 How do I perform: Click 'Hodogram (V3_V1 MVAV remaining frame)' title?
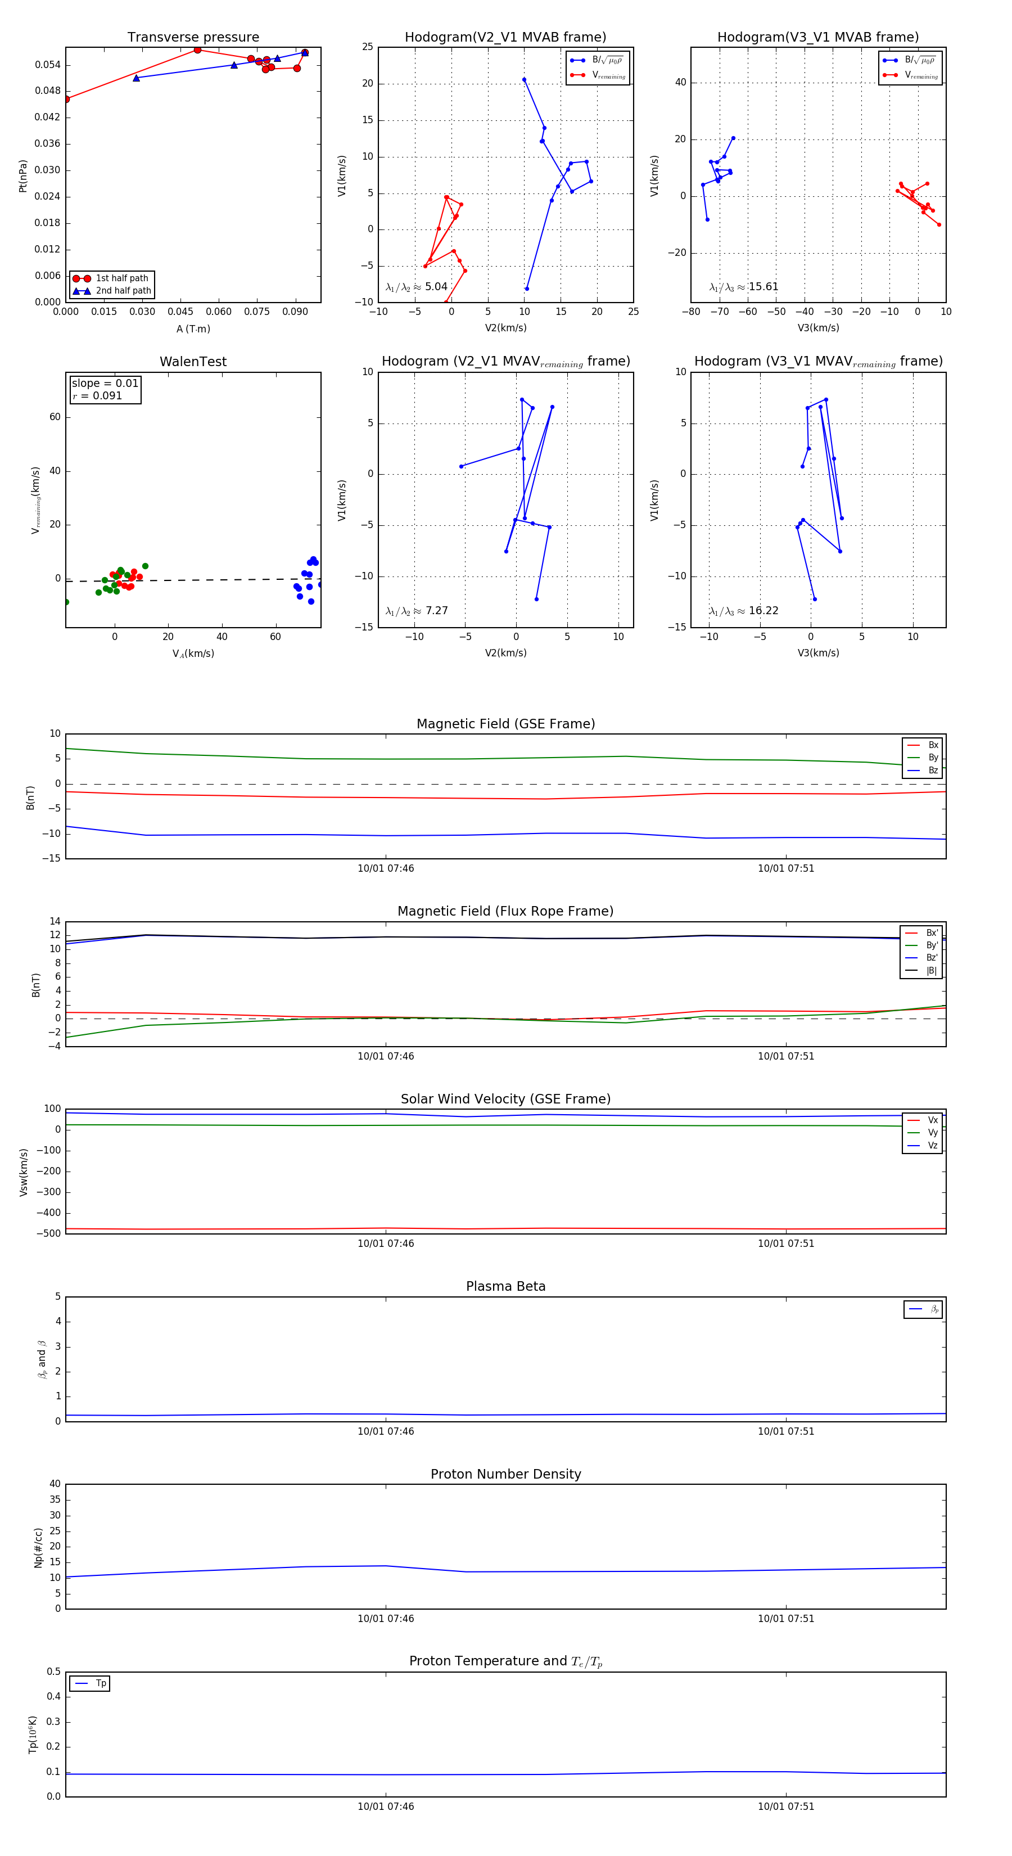coord(818,362)
